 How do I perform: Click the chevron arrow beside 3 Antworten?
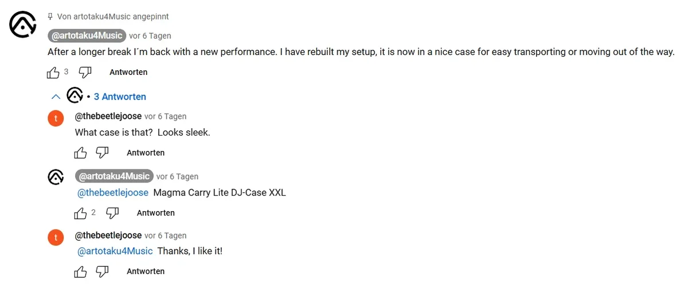coord(56,97)
